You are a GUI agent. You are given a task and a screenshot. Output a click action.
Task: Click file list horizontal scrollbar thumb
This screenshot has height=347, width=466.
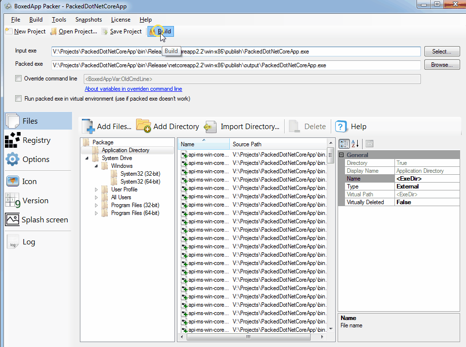point(248,337)
